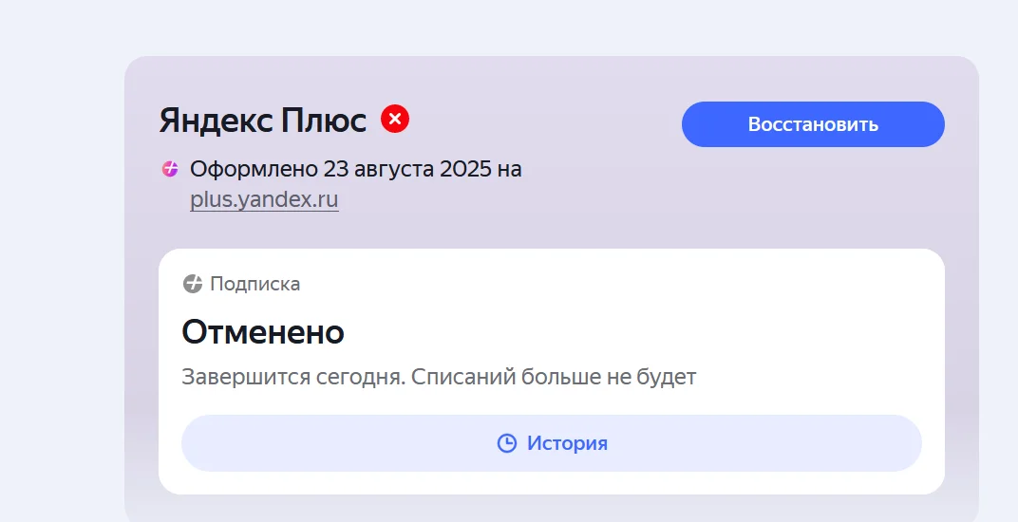Click the word Восстановить on the blue button
Screen dimensions: 1018x522
click(x=813, y=124)
